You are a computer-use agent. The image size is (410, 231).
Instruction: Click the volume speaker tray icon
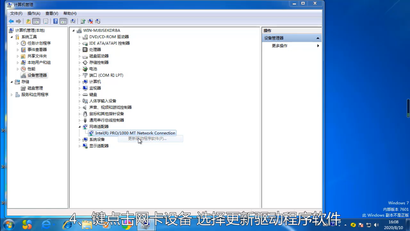click(376, 225)
